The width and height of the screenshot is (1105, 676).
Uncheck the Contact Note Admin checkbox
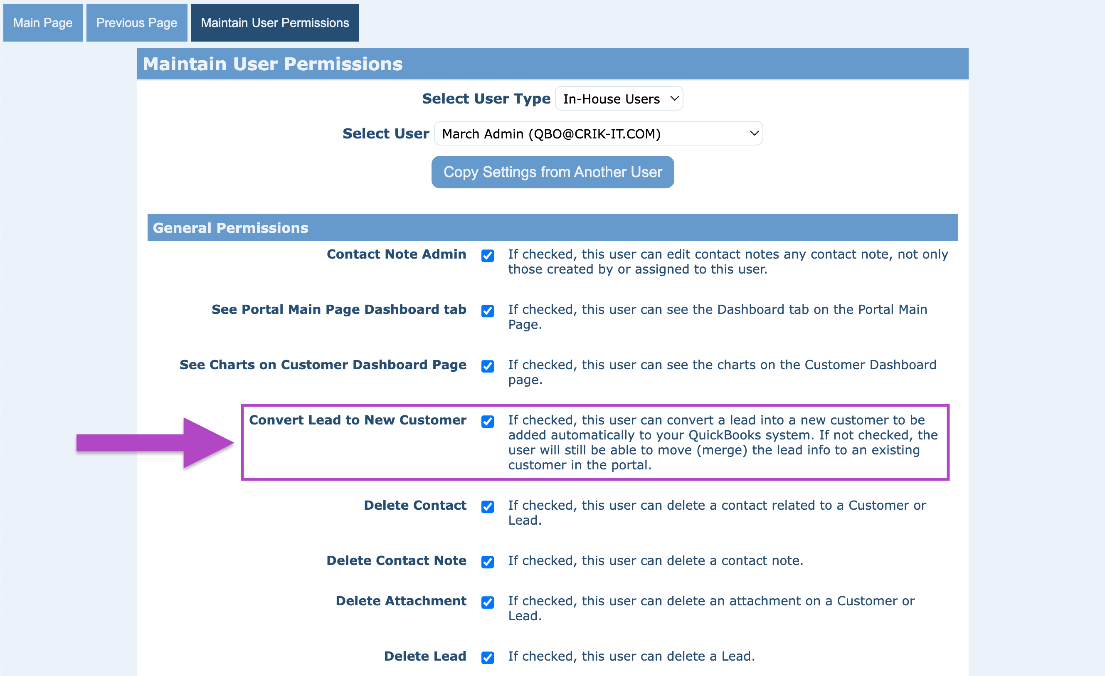pyautogui.click(x=488, y=256)
